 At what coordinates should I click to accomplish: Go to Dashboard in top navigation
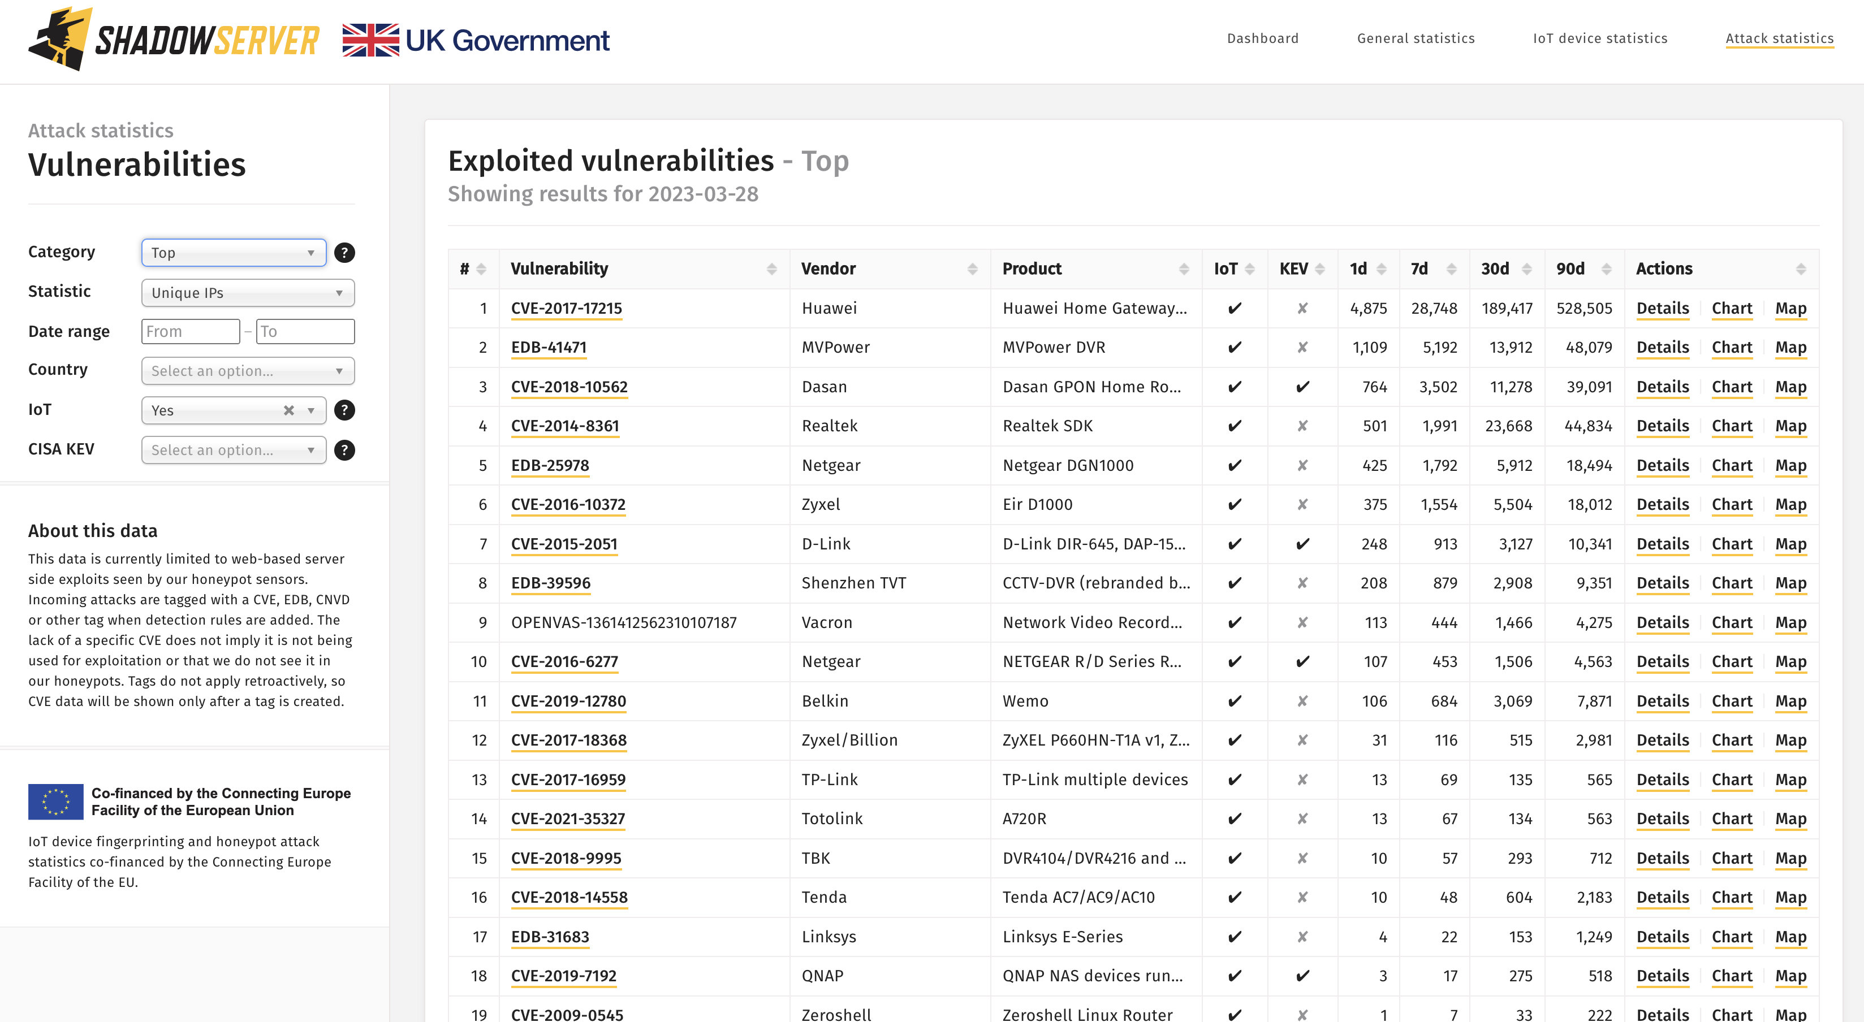coord(1263,38)
